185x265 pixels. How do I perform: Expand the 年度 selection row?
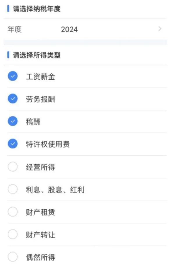coord(87,29)
